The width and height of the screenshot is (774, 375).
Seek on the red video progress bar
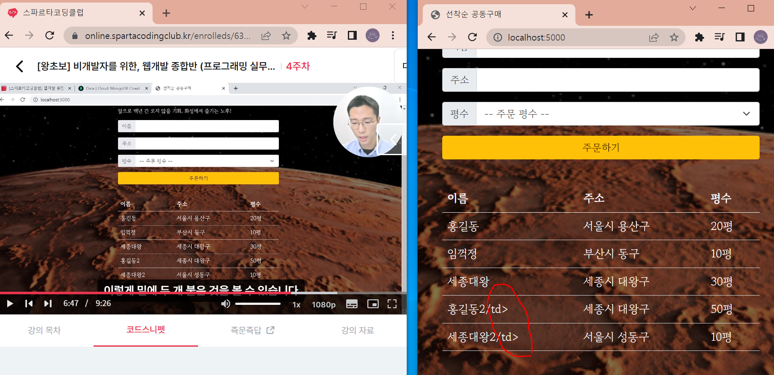[x=203, y=293]
